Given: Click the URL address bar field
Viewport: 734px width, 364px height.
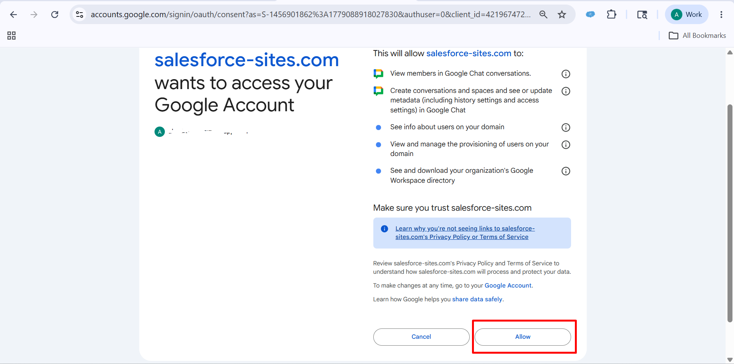Looking at the screenshot, I should [310, 15].
